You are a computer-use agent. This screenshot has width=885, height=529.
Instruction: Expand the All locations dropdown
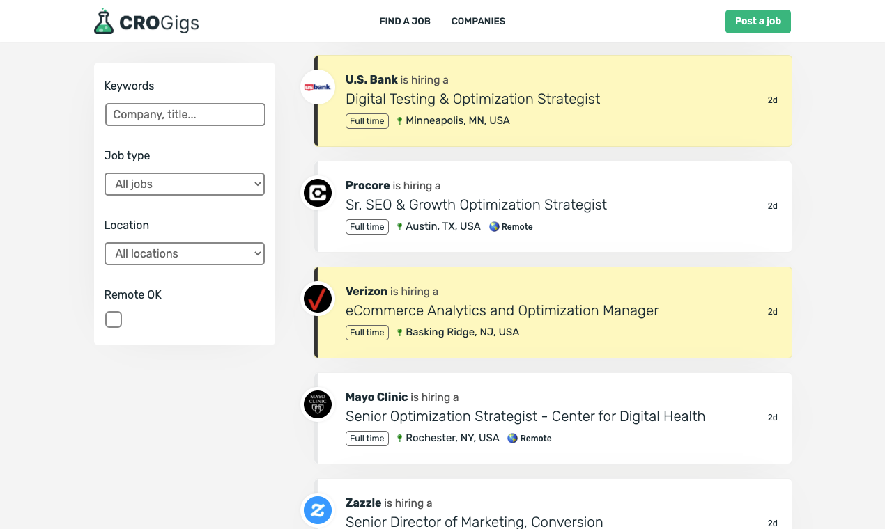(x=185, y=253)
